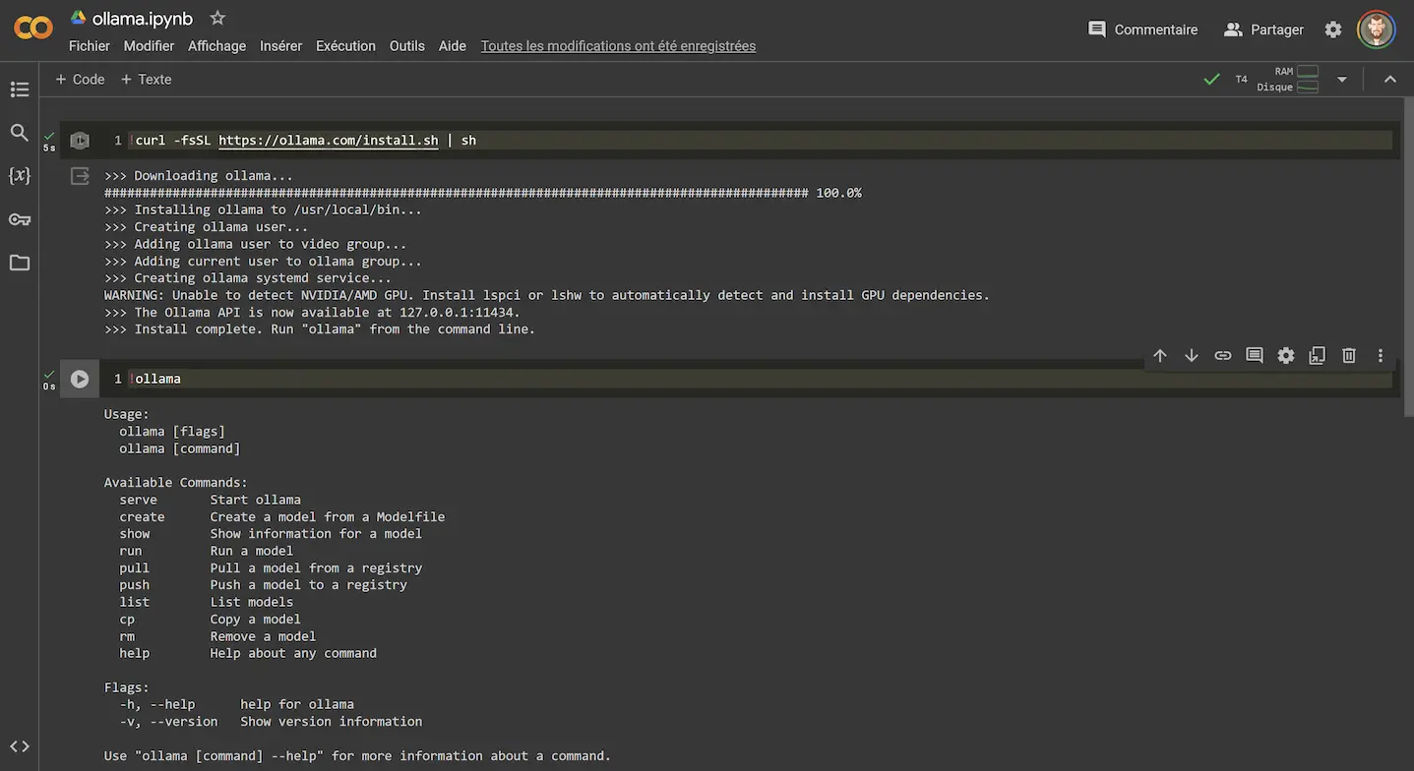The height and width of the screenshot is (771, 1414).
Task: Open the runtime connection options dropdown
Action: 1342,80
